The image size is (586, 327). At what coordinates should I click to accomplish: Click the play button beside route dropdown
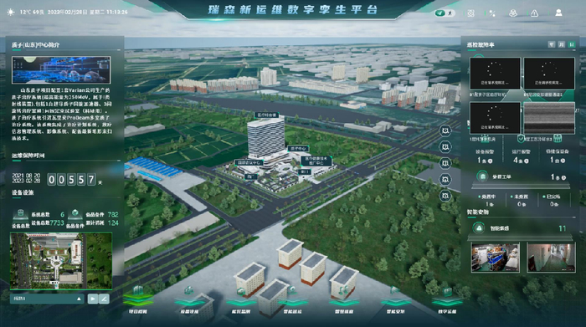(x=93, y=299)
